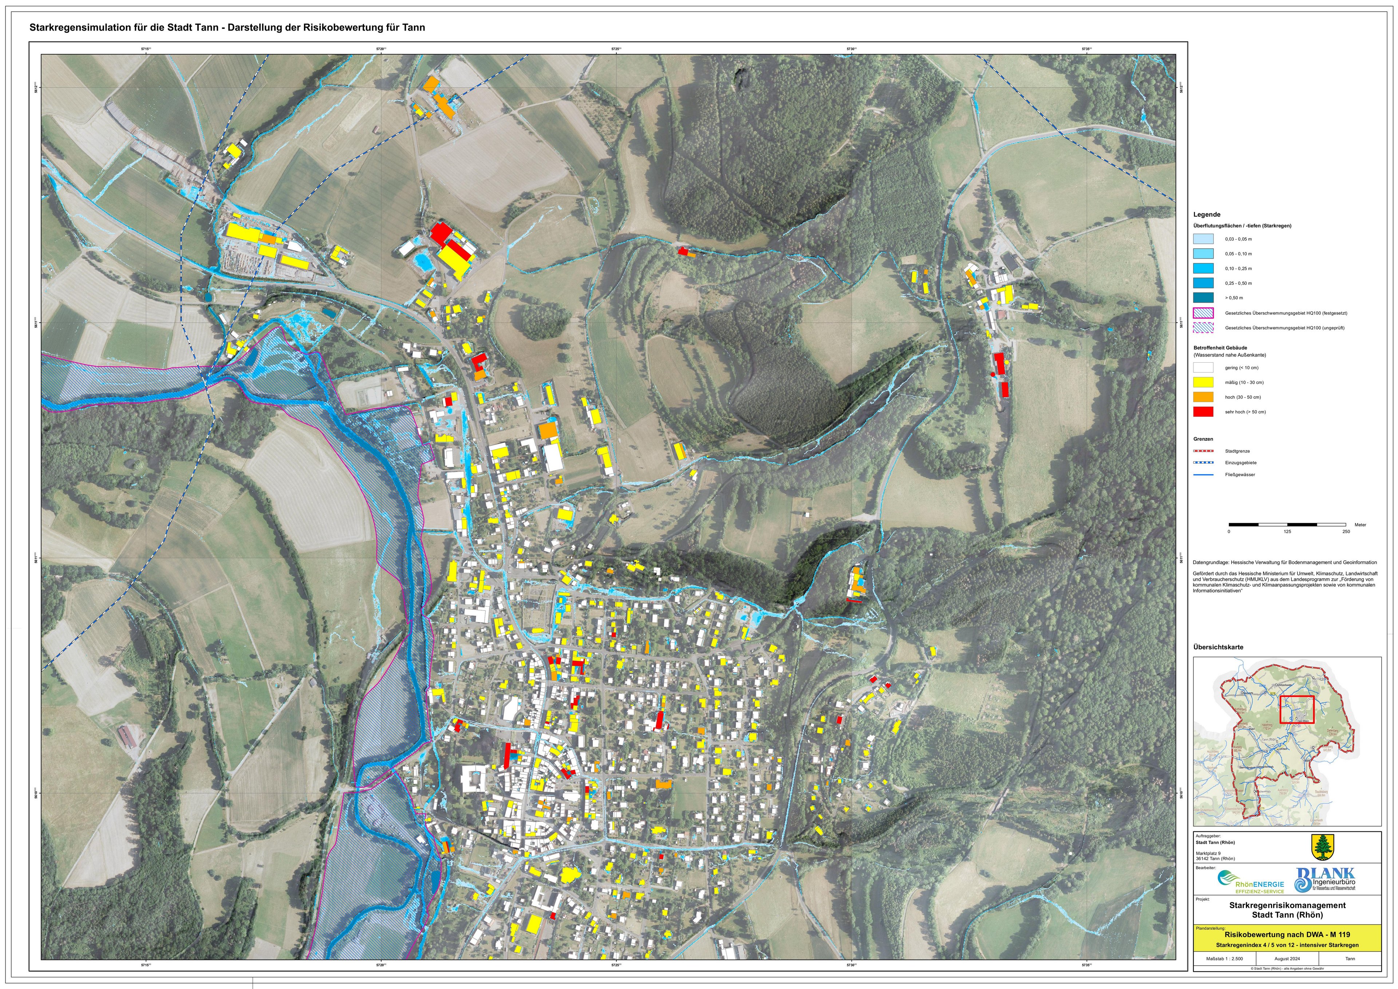Click the scale bar above 0 125 250
Viewport: 1398px width, 989px height.
(x=1287, y=524)
